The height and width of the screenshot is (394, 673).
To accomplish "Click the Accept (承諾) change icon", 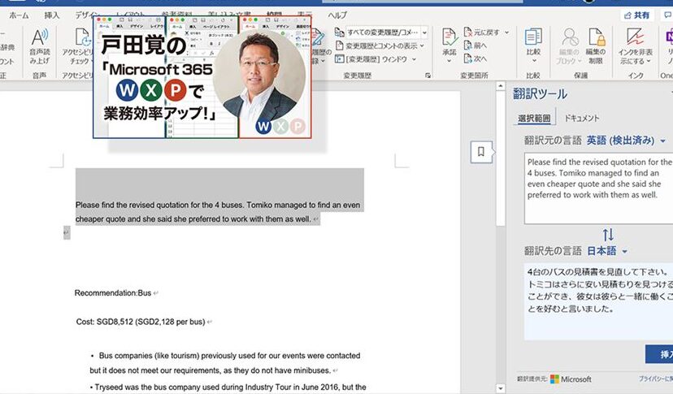I will coord(449,37).
